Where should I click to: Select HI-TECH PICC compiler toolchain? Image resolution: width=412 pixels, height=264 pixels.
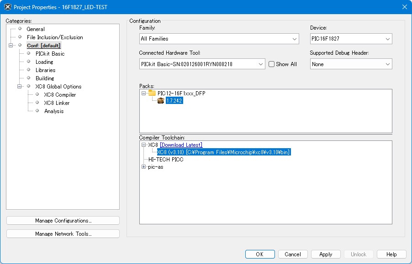click(165, 160)
